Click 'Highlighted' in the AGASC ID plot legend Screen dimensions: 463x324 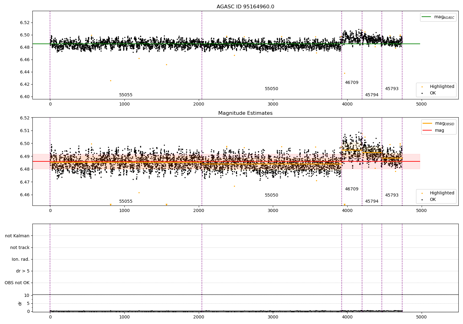(x=442, y=87)
